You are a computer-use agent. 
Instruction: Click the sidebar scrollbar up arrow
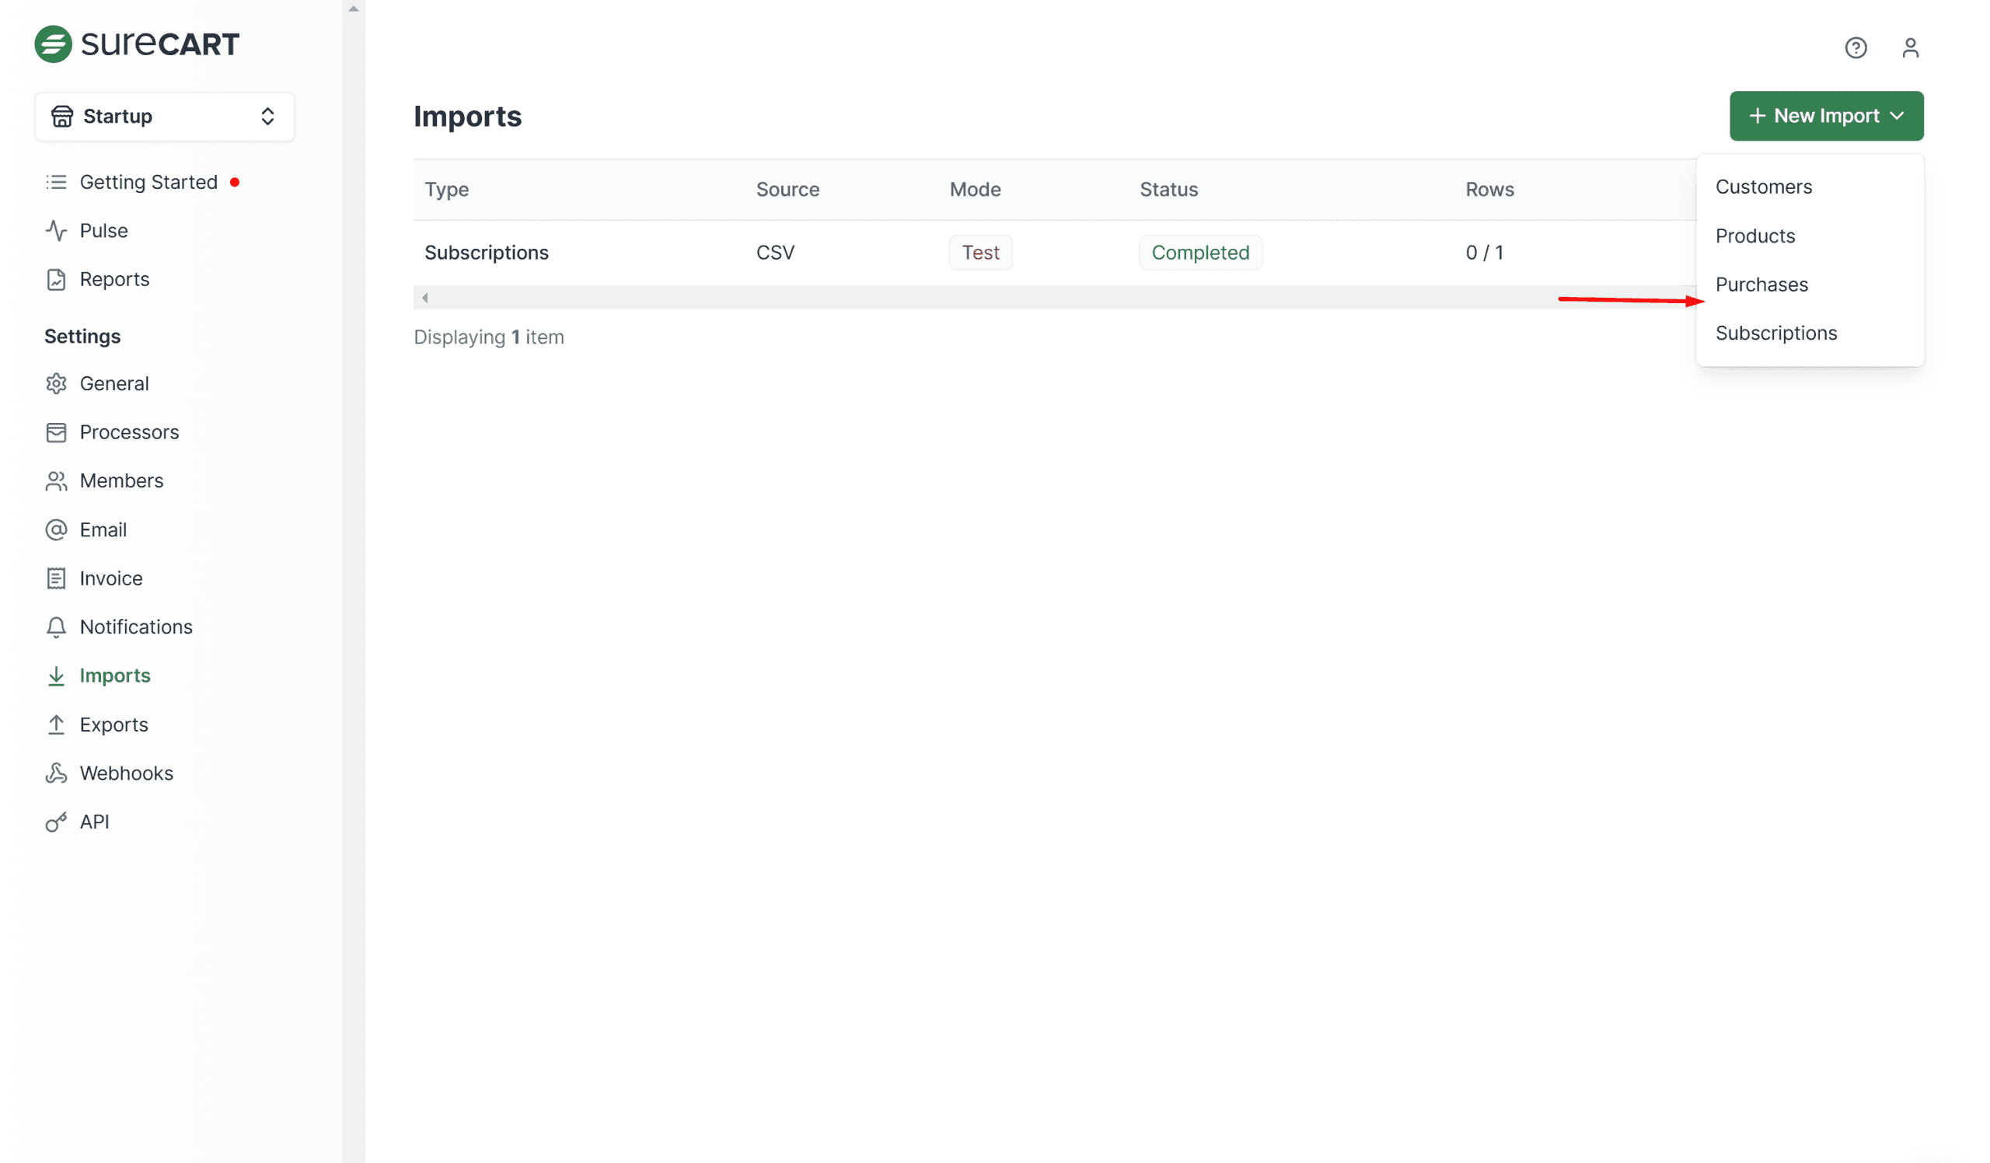point(354,9)
